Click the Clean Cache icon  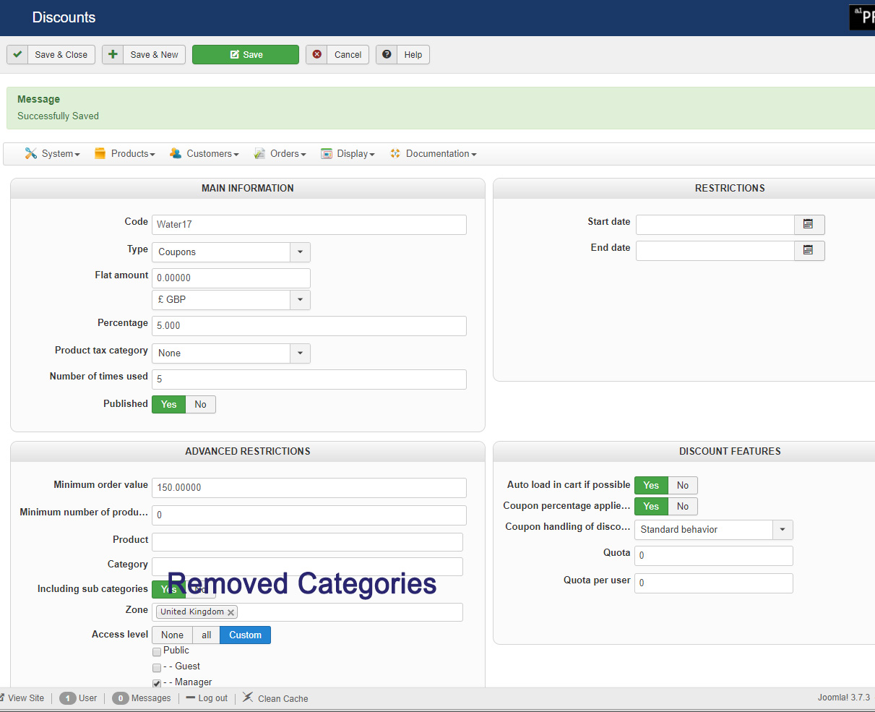(x=248, y=698)
